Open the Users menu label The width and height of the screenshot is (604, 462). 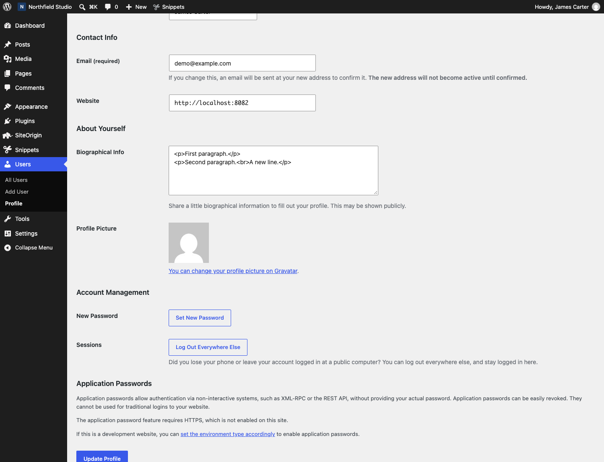click(23, 164)
